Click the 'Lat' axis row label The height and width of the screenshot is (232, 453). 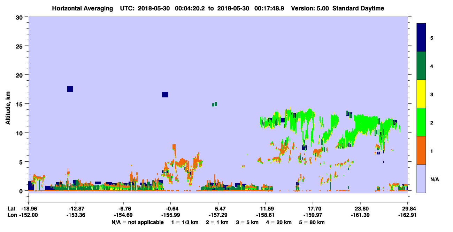[x=11, y=209]
